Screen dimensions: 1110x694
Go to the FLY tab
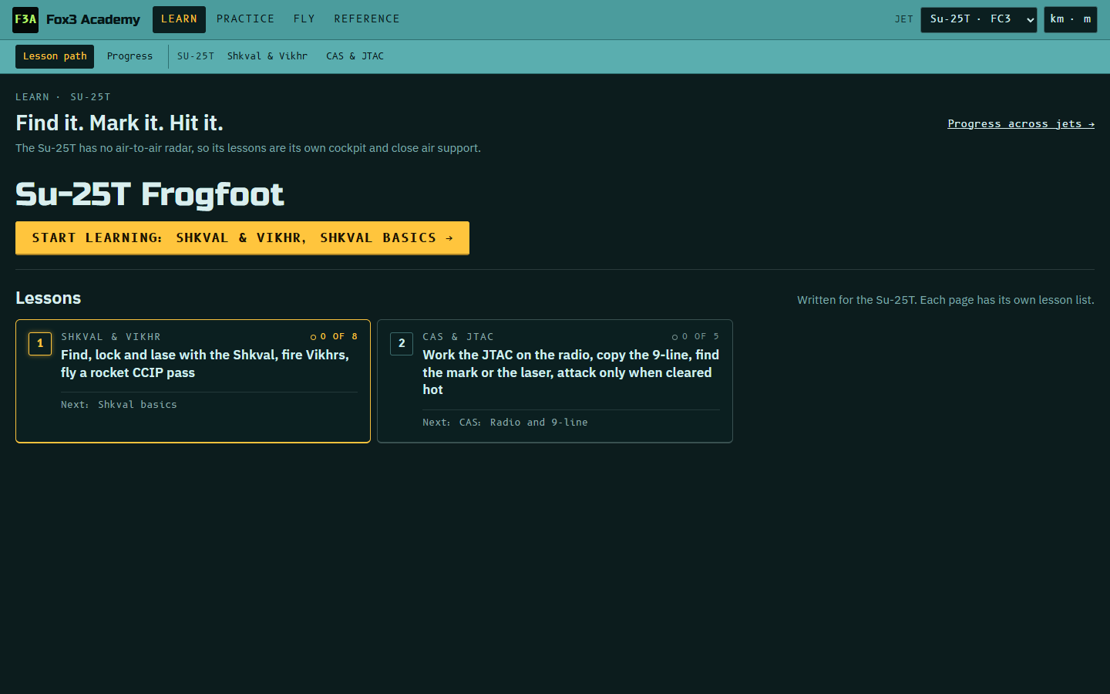tap(304, 19)
